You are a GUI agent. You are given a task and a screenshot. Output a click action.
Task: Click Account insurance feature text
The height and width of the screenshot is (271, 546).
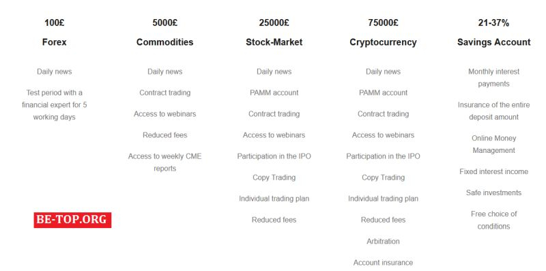[x=383, y=262]
